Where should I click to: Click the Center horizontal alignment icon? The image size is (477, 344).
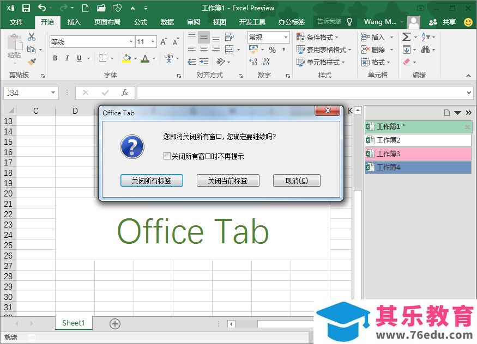point(204,50)
